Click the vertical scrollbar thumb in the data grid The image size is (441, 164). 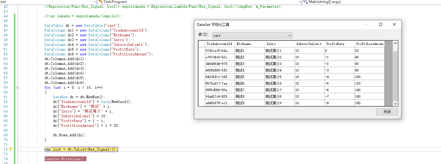396,76
